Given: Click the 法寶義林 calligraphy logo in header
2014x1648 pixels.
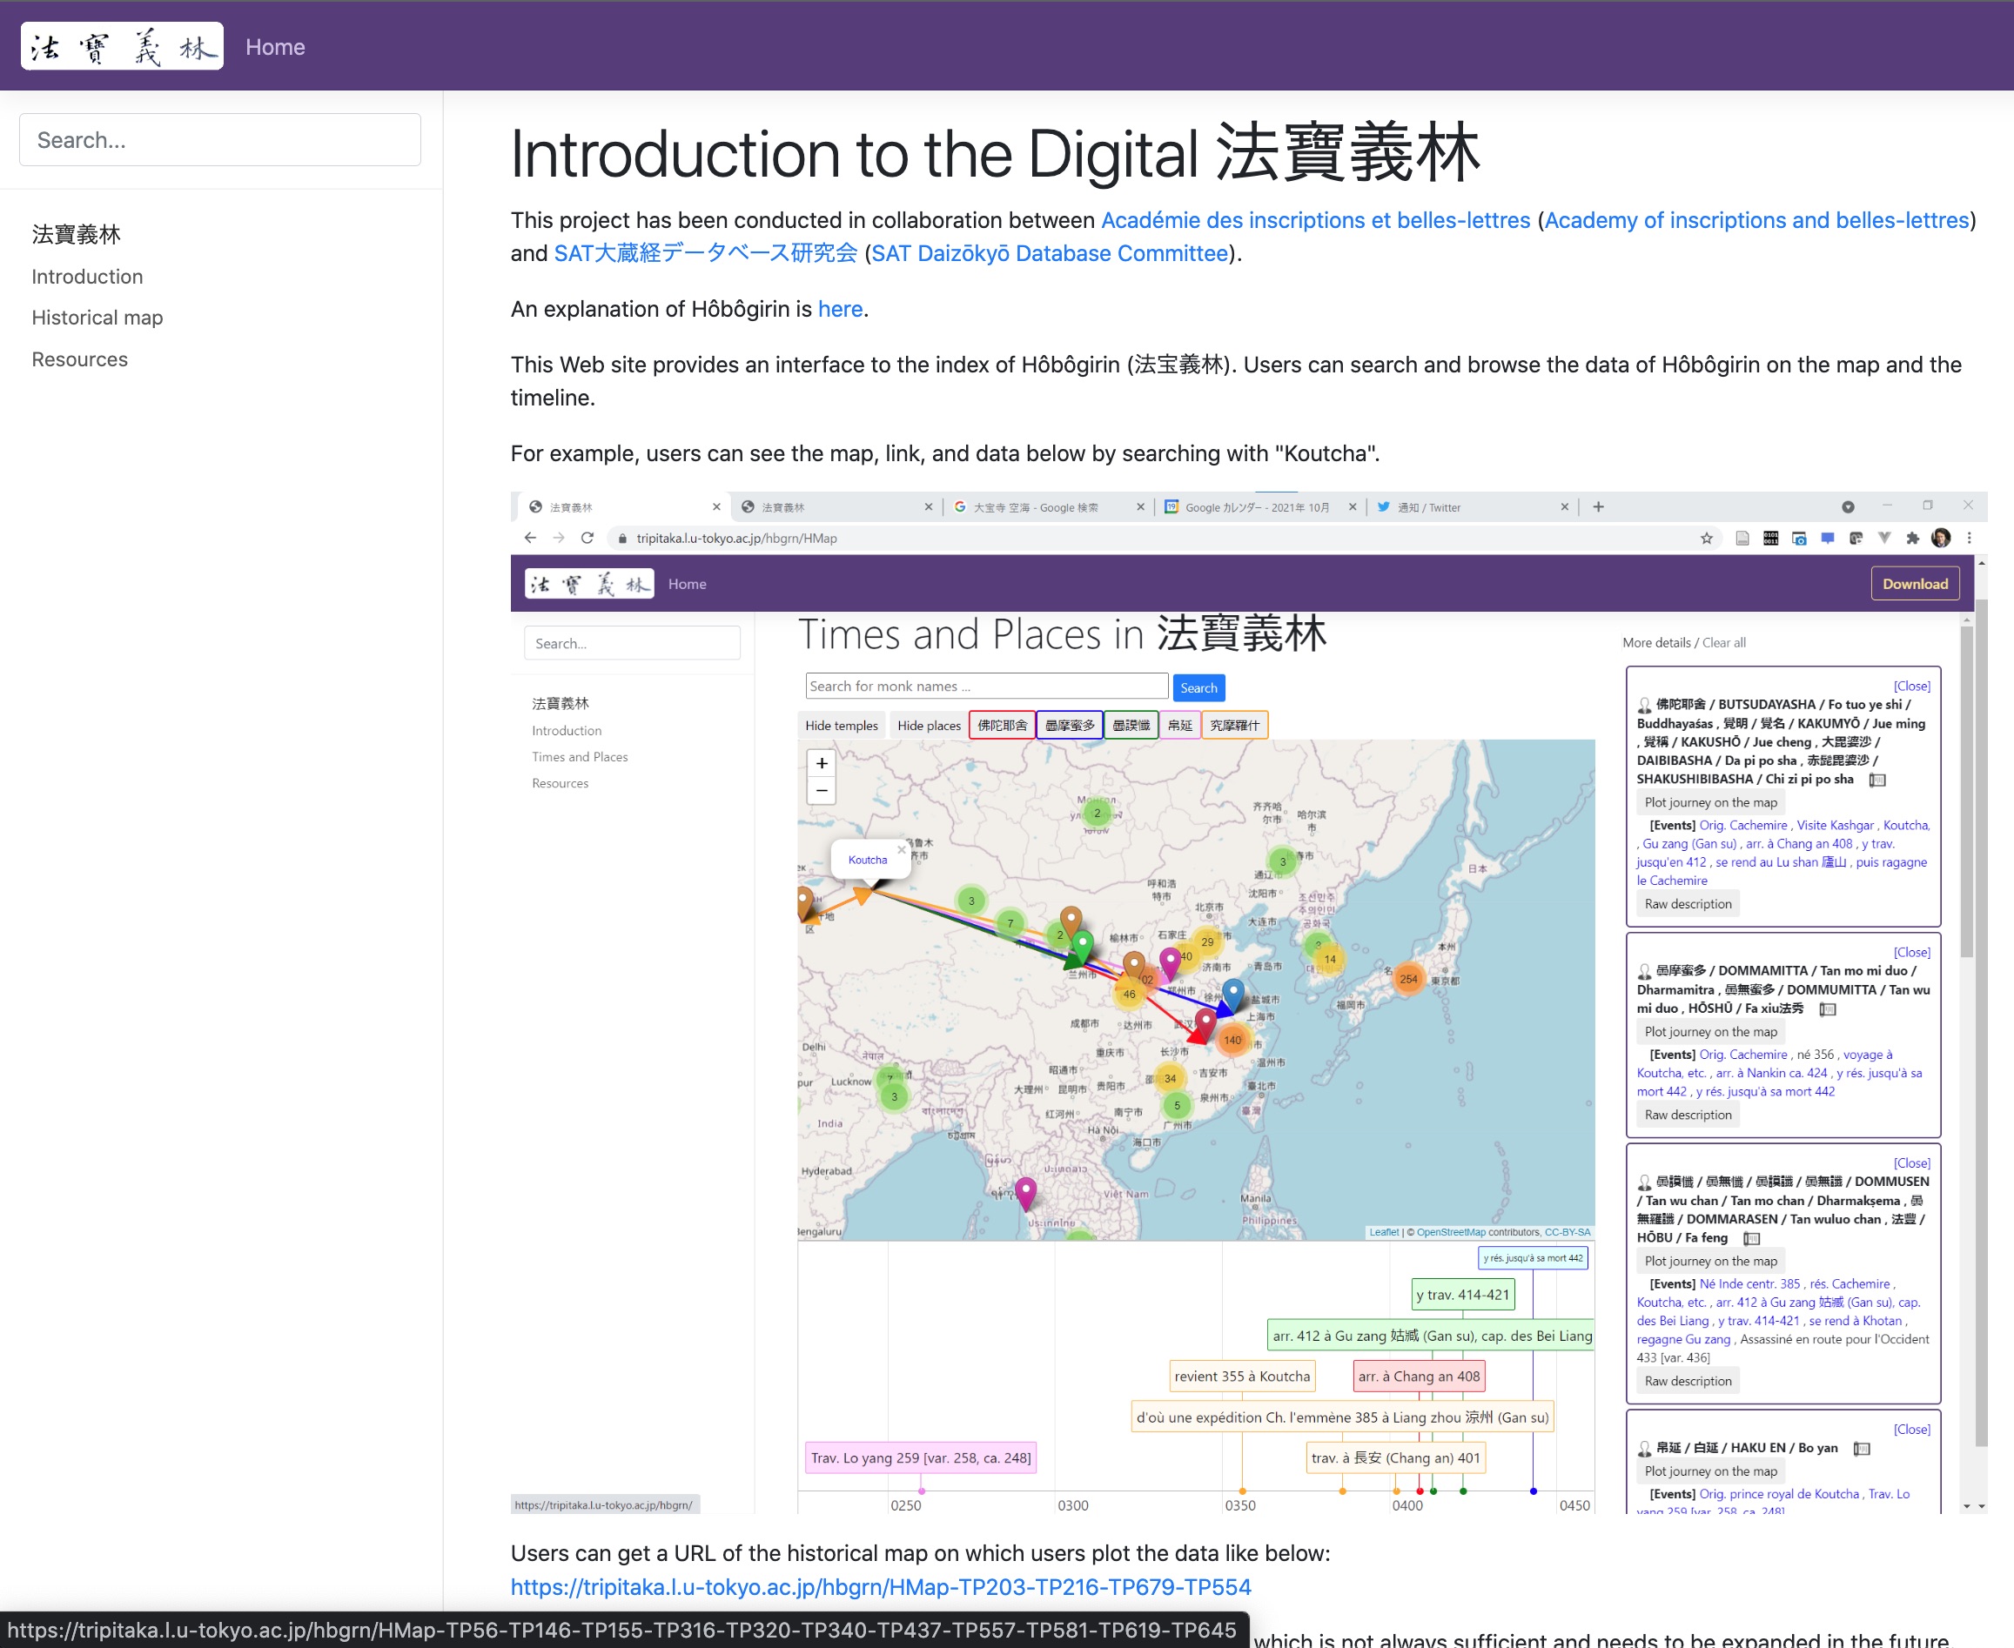Looking at the screenshot, I should tap(123, 46).
